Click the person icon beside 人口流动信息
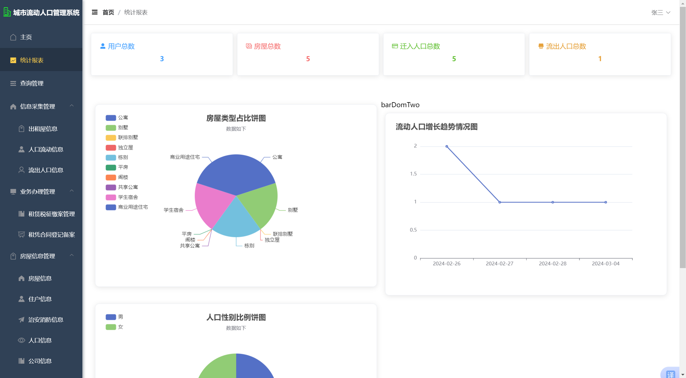 click(x=22, y=149)
